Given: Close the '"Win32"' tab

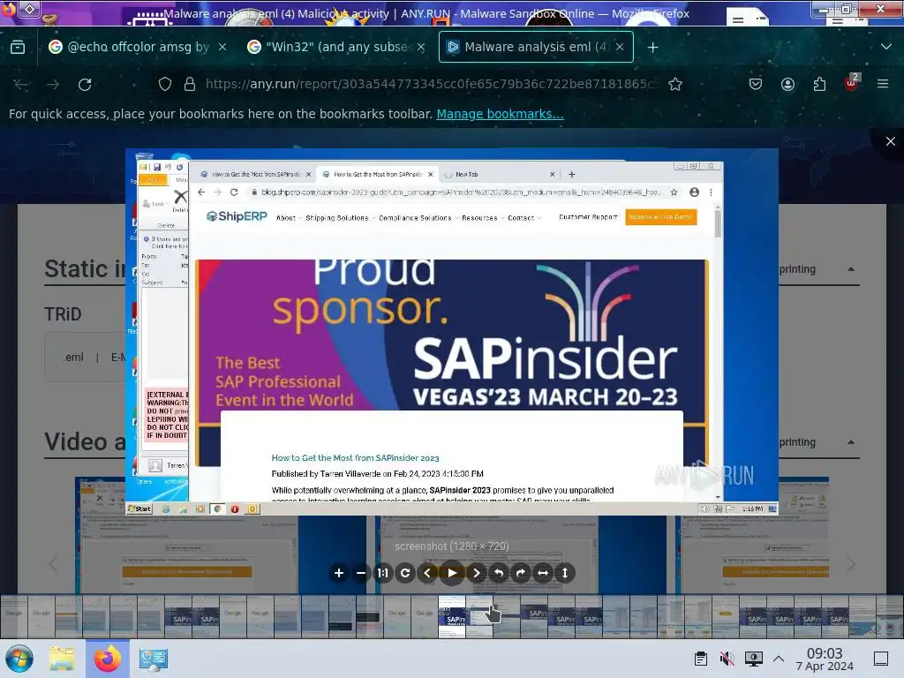Looking at the screenshot, I should (421, 48).
